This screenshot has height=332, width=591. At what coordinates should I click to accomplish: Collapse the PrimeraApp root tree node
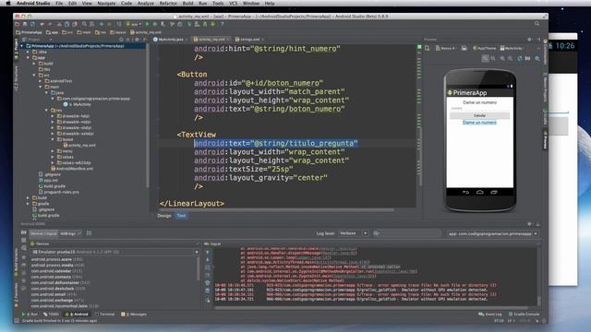pos(22,46)
